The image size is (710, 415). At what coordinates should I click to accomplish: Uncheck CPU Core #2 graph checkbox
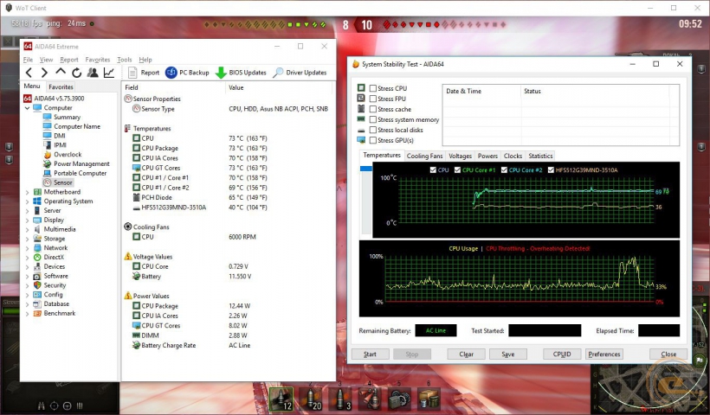pyautogui.click(x=504, y=170)
